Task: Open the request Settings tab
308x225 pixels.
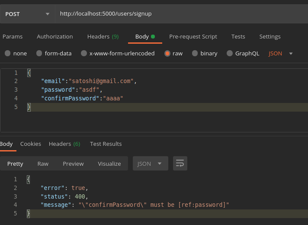Action: tap(270, 37)
